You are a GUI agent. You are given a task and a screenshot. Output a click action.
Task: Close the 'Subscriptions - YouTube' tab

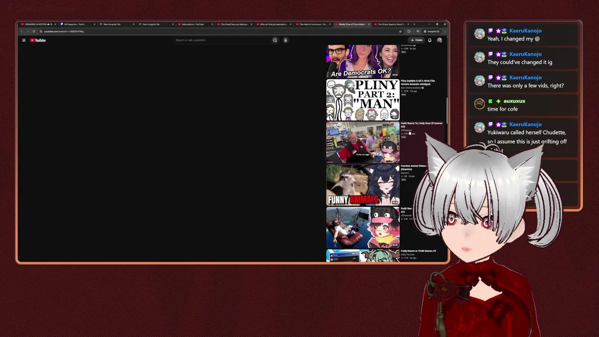tap(212, 24)
